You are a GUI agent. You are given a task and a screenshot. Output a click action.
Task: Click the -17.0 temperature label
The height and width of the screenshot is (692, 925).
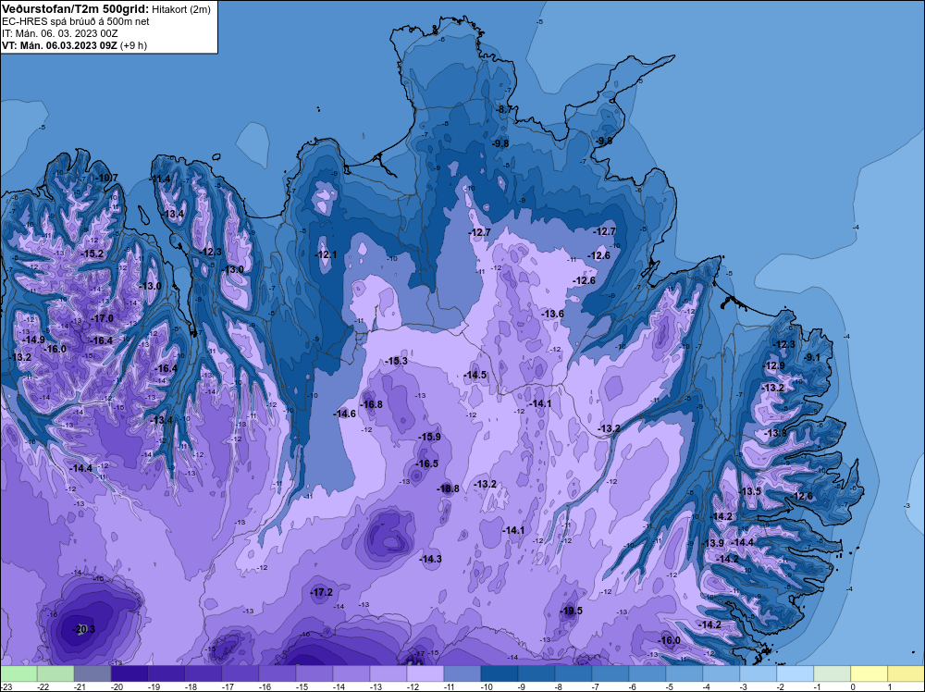pyautogui.click(x=102, y=318)
